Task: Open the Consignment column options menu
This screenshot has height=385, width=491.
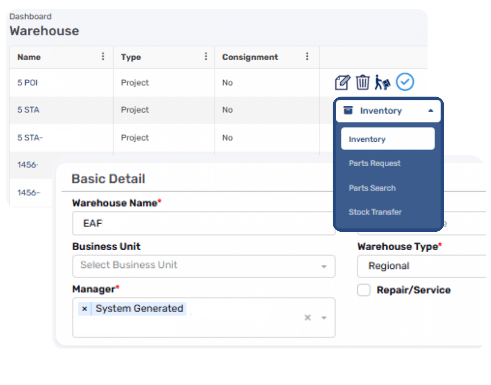Action: pos(307,56)
